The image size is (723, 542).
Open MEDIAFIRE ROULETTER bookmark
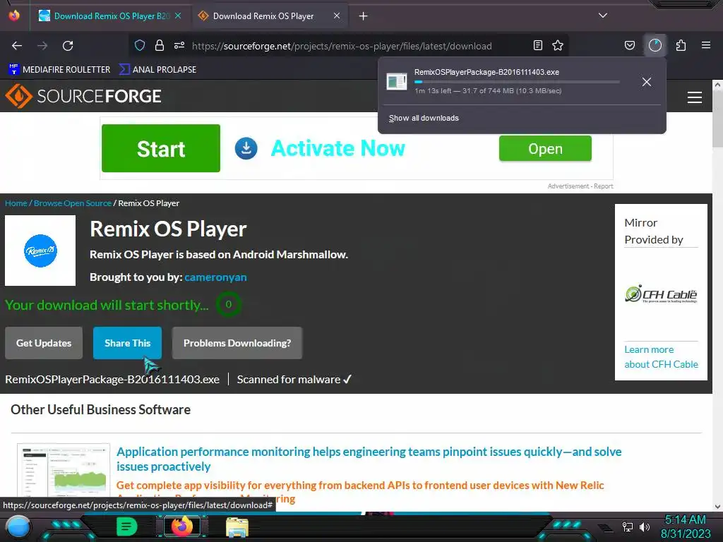tap(59, 70)
